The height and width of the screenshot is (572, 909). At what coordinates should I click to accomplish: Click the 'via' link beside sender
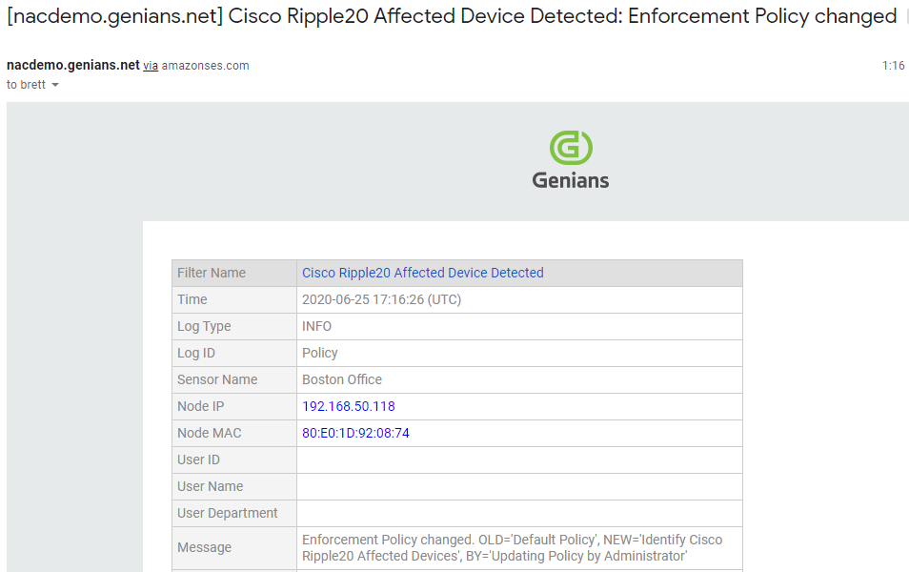point(151,66)
